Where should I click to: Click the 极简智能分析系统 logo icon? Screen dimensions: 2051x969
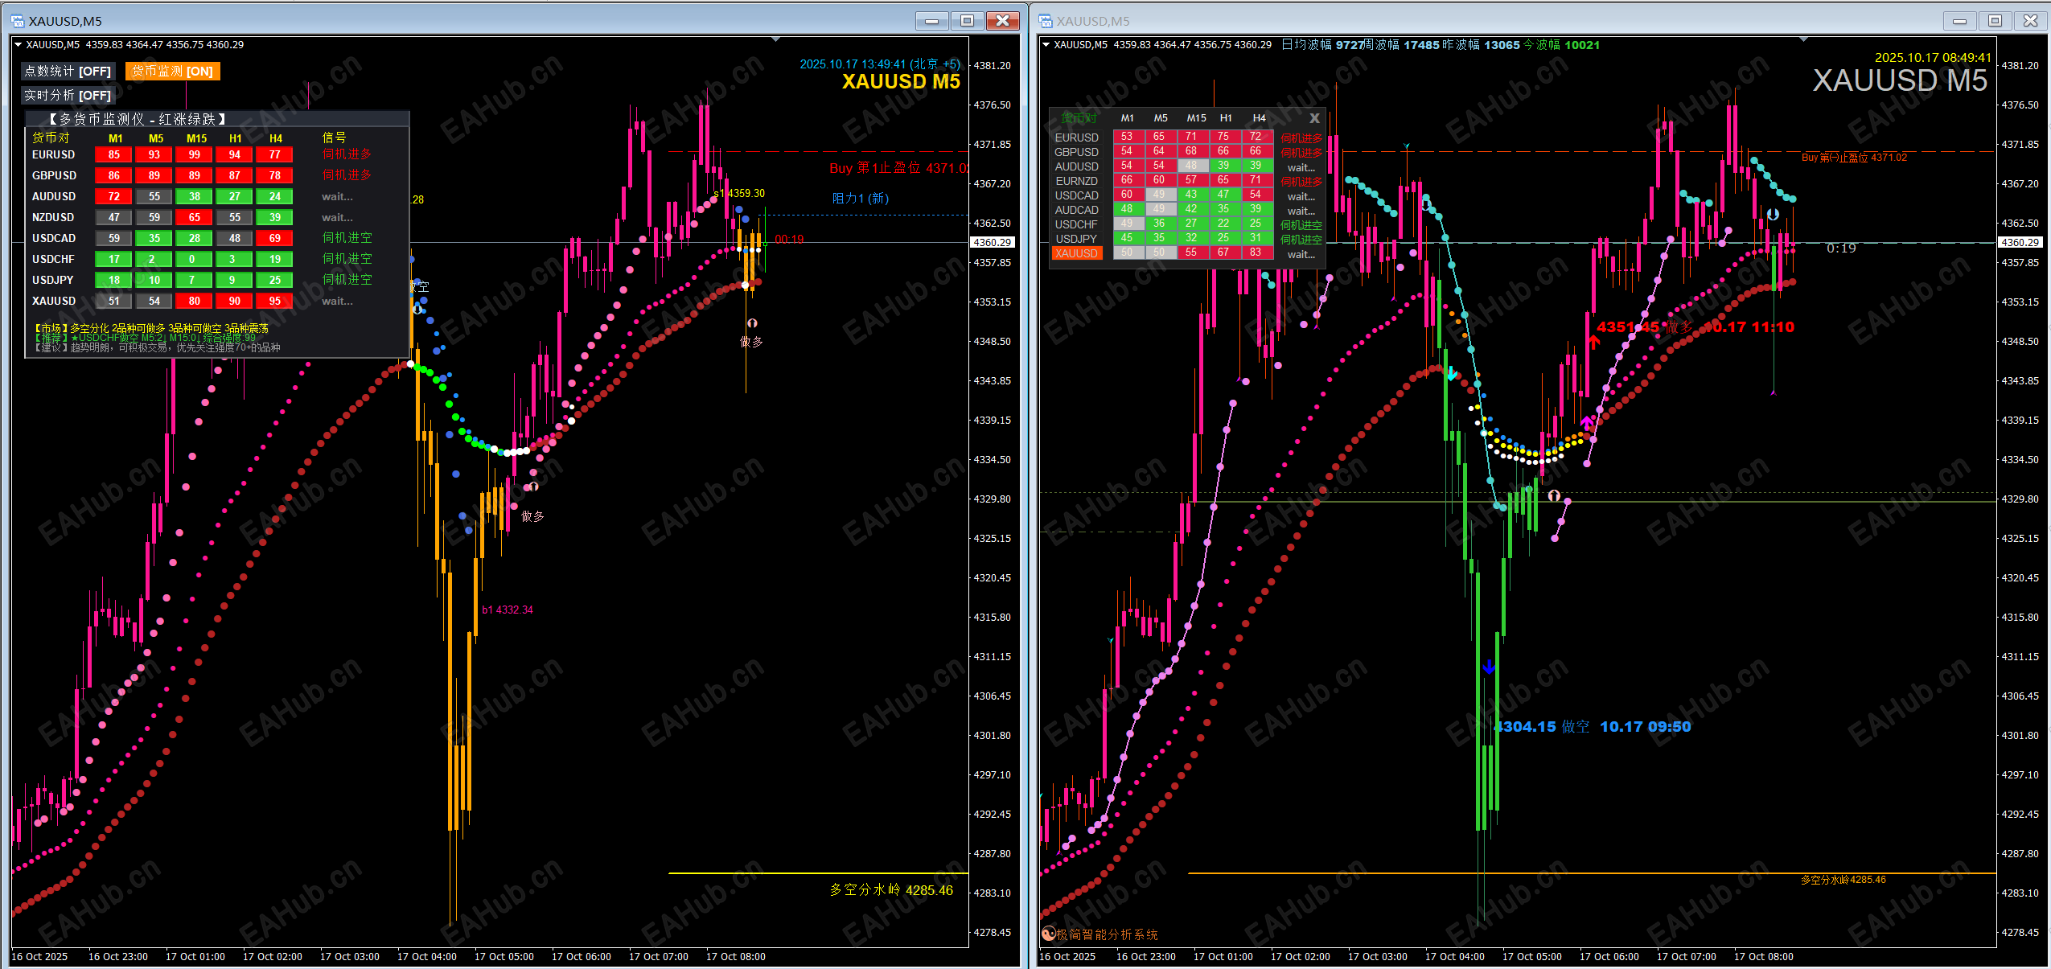[1048, 934]
